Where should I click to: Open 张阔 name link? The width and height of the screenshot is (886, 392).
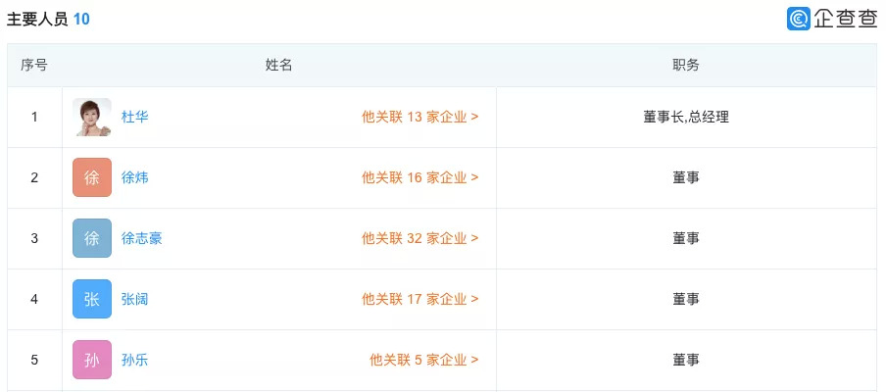[135, 300]
